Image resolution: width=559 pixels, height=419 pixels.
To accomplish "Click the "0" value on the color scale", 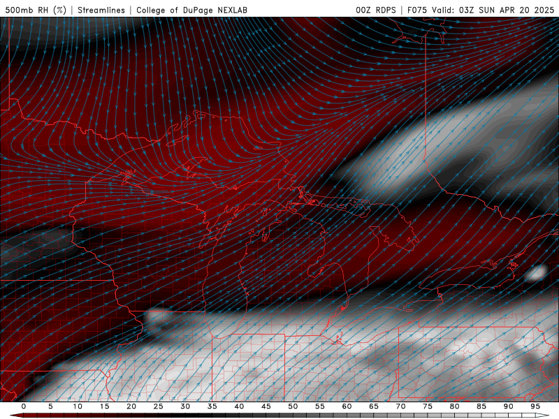I will click(x=24, y=406).
